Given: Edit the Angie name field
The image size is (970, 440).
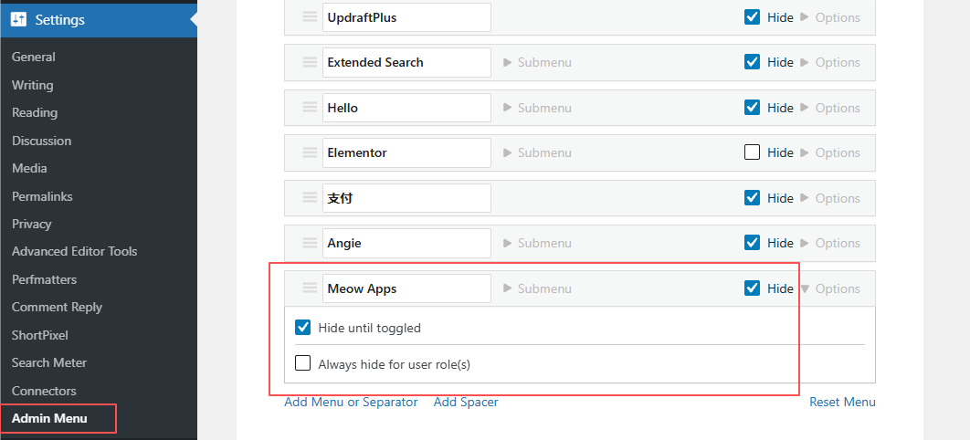Looking at the screenshot, I should [x=406, y=243].
